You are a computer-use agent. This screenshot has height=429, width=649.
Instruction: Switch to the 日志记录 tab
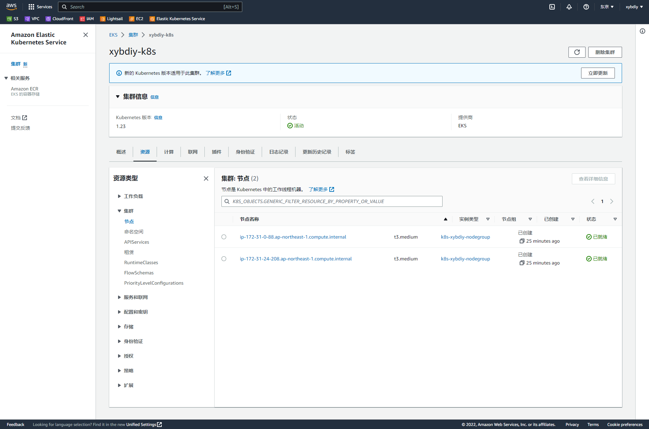coord(279,152)
